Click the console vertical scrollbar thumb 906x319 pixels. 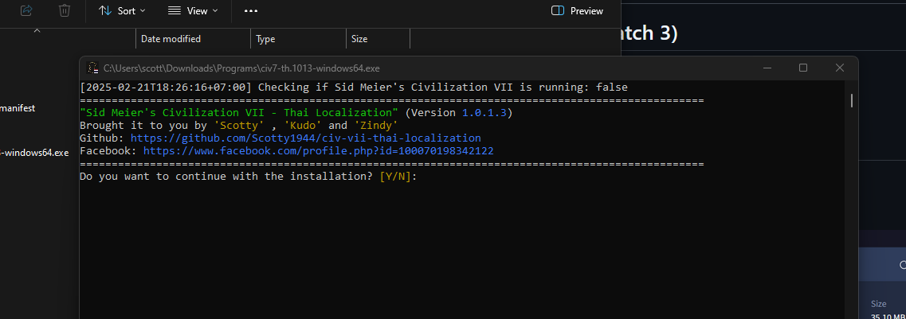(851, 100)
